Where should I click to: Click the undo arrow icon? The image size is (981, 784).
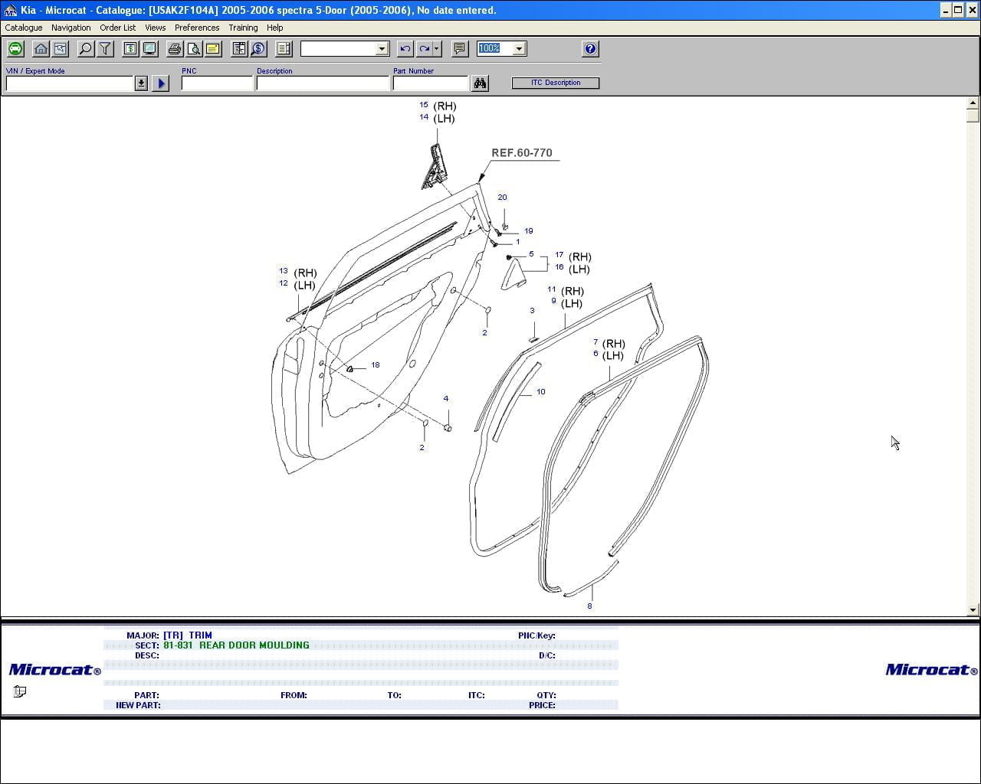tap(405, 49)
